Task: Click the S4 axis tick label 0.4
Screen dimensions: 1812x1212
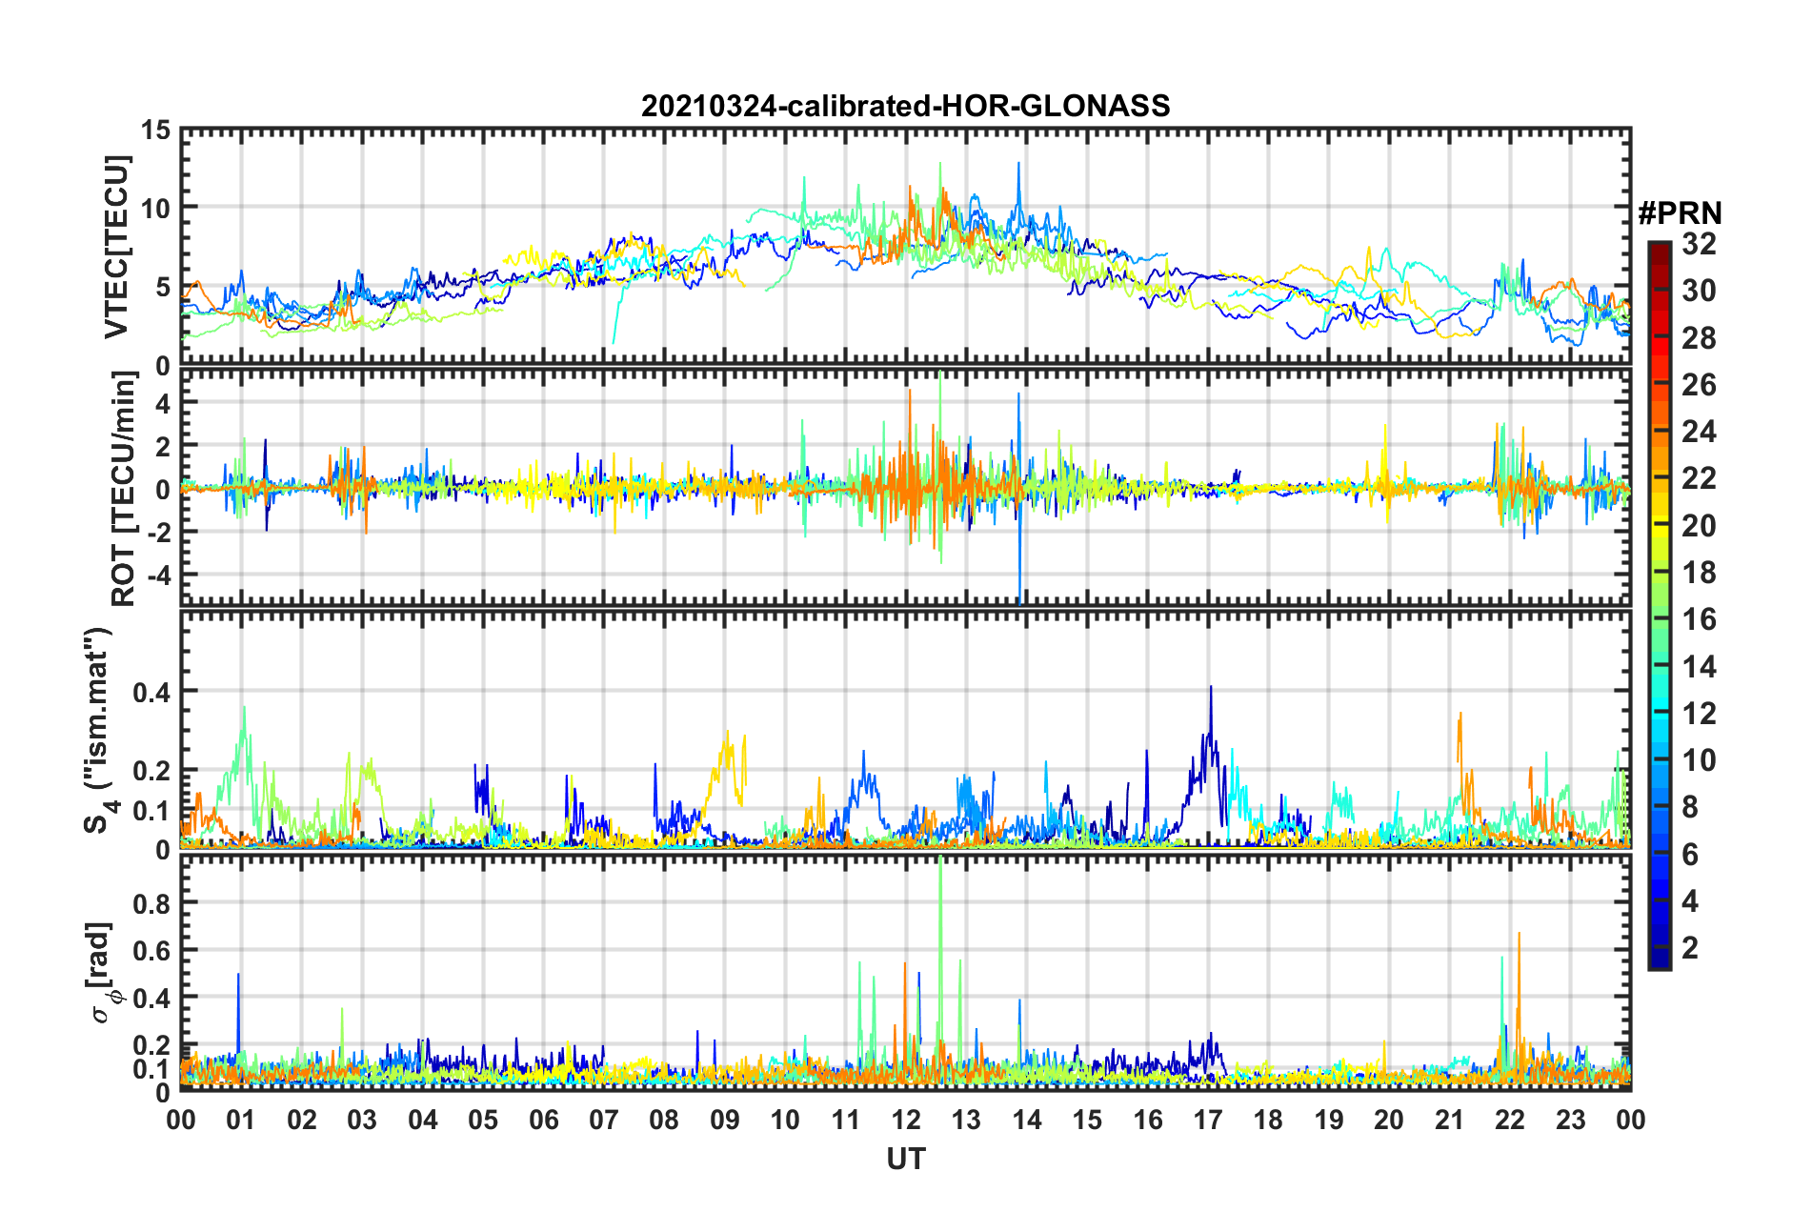Action: pyautogui.click(x=151, y=692)
